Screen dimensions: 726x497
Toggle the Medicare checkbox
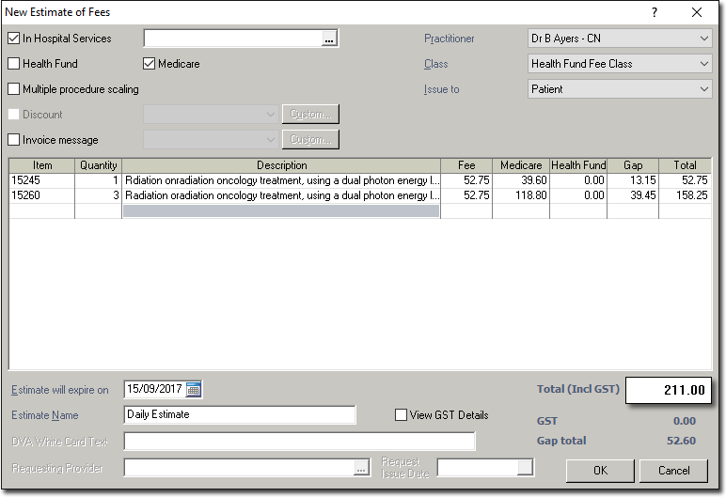point(150,64)
